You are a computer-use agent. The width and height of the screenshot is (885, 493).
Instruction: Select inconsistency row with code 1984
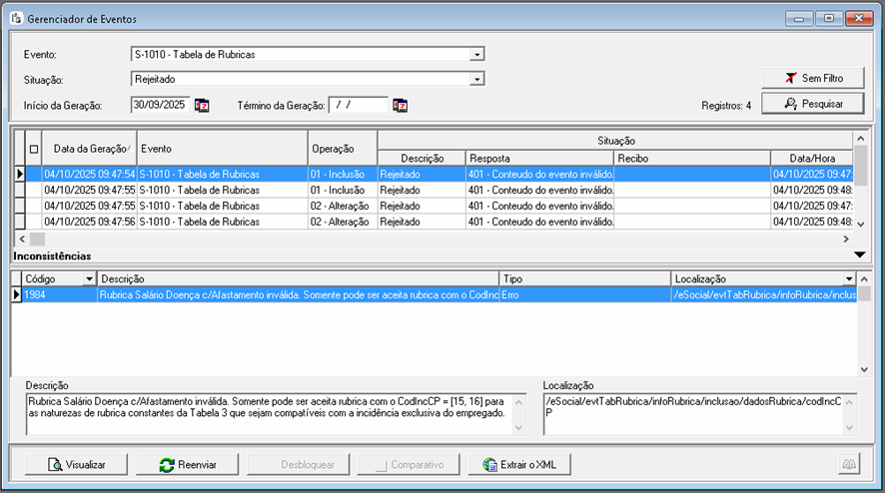250,294
